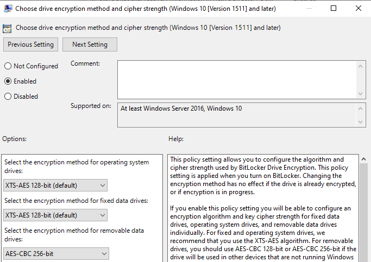Go to Previous Setting
371x262 pixels.
point(30,44)
